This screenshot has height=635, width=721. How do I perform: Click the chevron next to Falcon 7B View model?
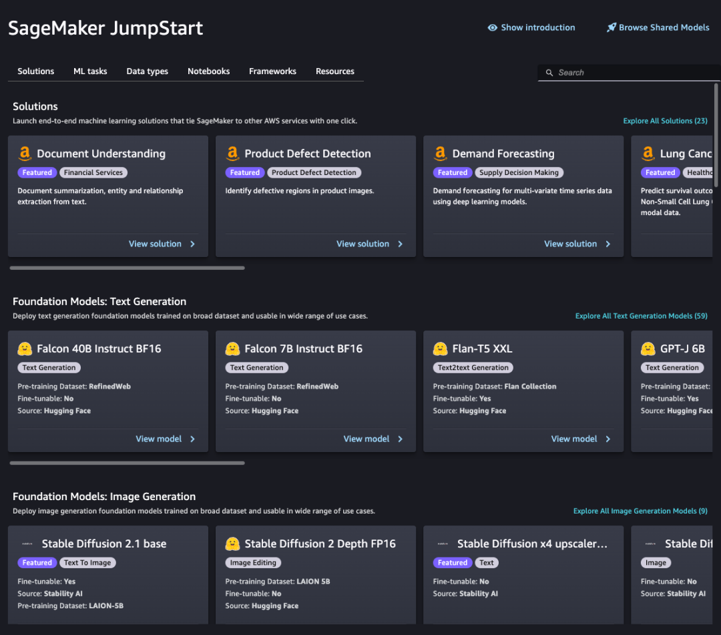pos(401,439)
